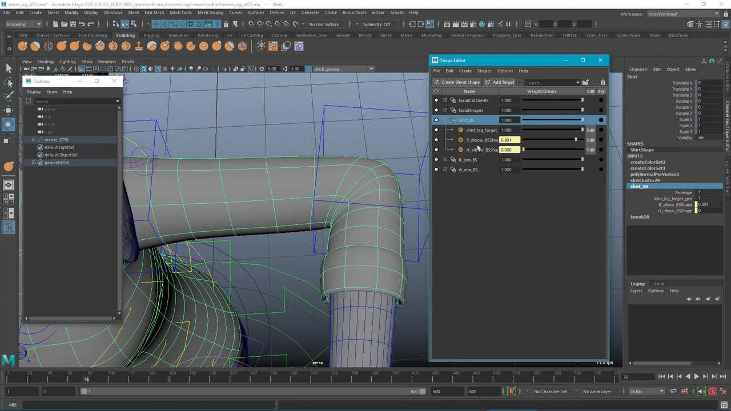Set a key on shirt_BS with its Key dot
The height and width of the screenshot is (411, 731).
pos(601,120)
